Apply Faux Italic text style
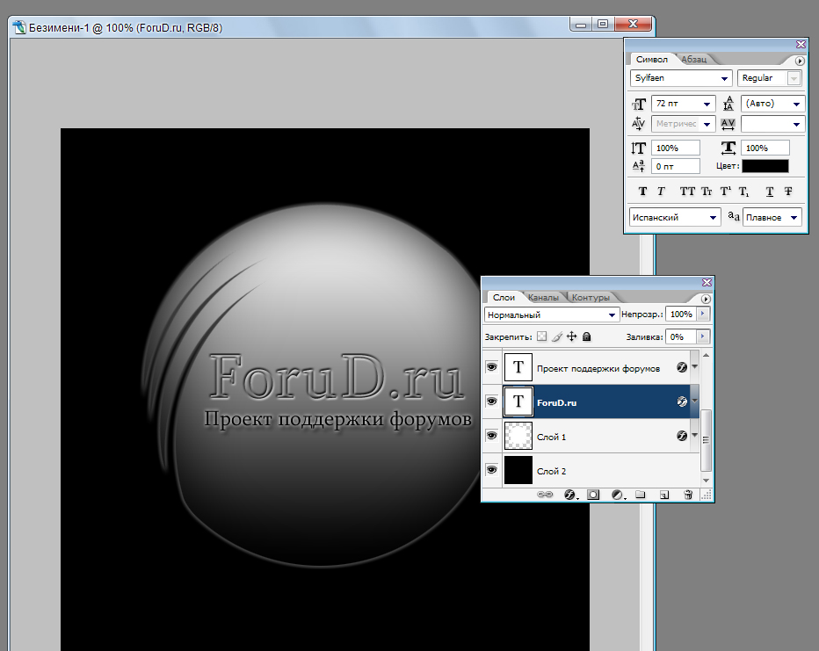 click(x=662, y=191)
